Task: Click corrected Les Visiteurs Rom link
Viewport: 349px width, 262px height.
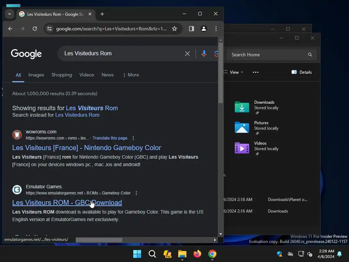Action: click(92, 108)
